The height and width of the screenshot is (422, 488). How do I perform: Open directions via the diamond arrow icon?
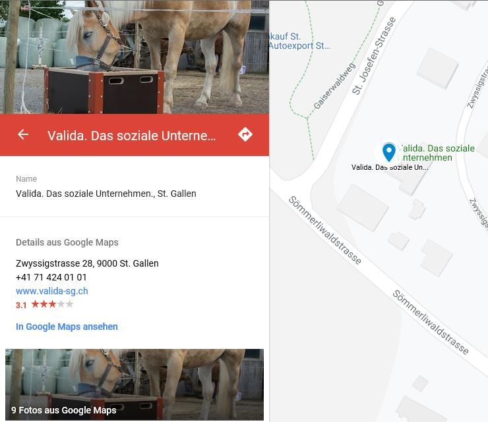[245, 134]
